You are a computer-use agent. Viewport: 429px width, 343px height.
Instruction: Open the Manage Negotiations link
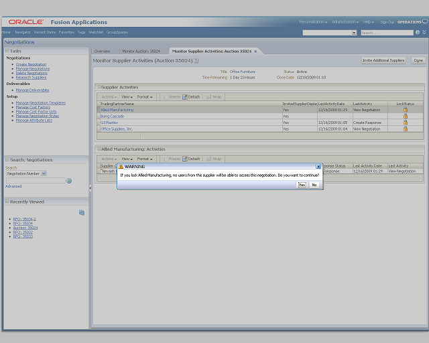pyautogui.click(x=33, y=68)
